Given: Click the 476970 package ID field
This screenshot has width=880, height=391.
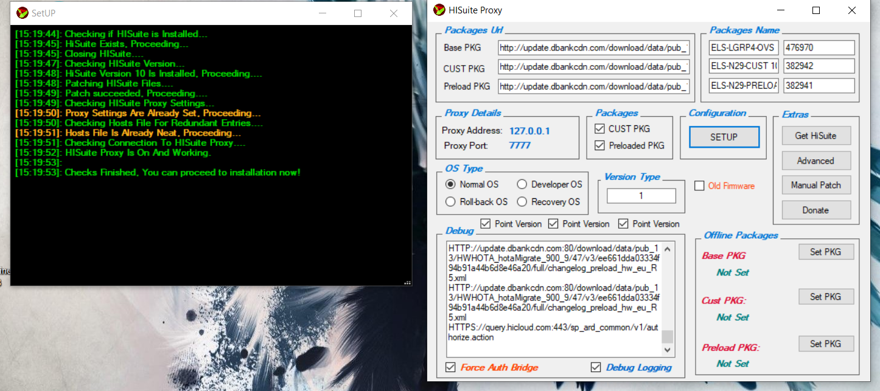Looking at the screenshot, I should (x=819, y=47).
